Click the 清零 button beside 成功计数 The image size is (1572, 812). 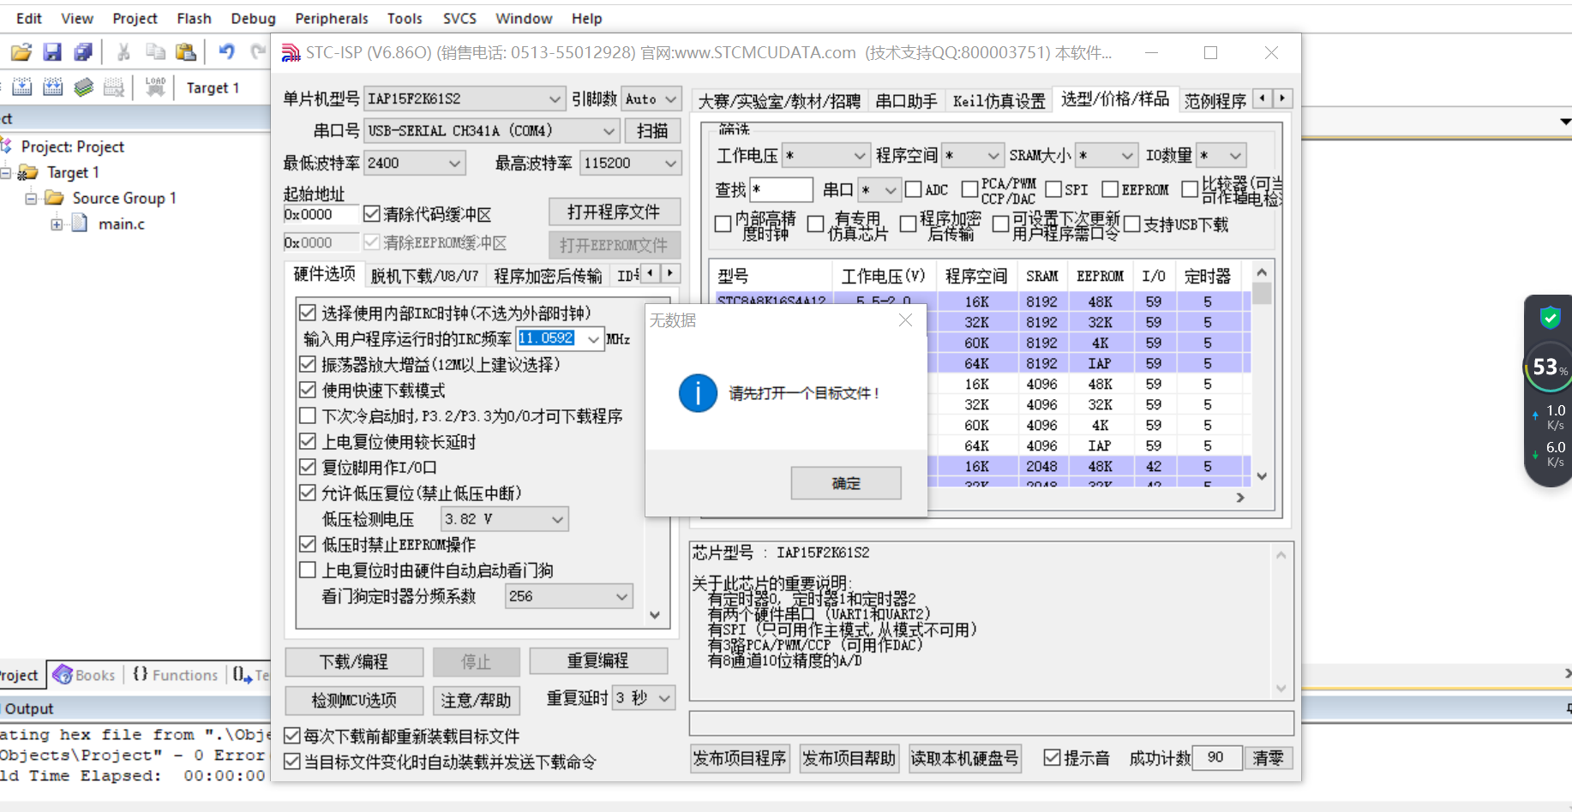click(x=1268, y=758)
